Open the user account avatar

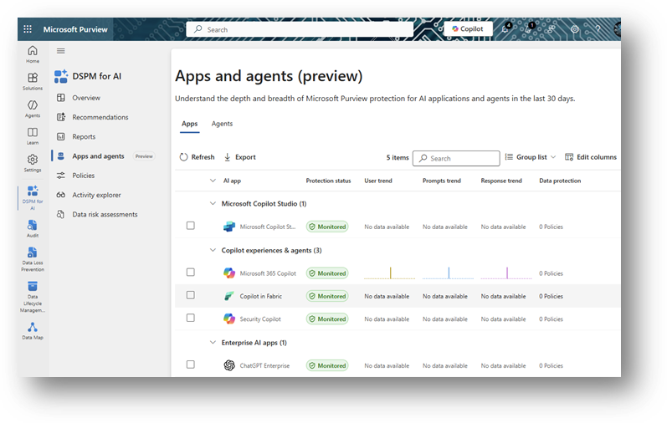click(618, 29)
